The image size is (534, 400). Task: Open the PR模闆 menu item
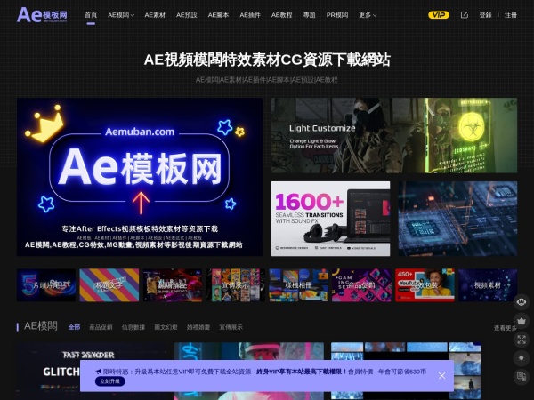coord(337,15)
